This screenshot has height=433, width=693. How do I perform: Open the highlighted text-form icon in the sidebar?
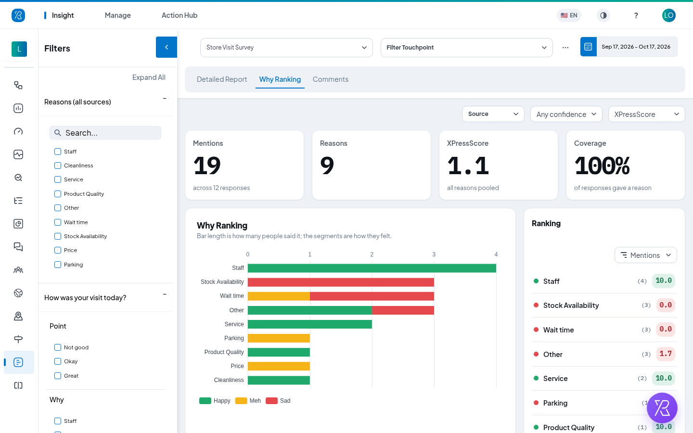[x=18, y=362]
